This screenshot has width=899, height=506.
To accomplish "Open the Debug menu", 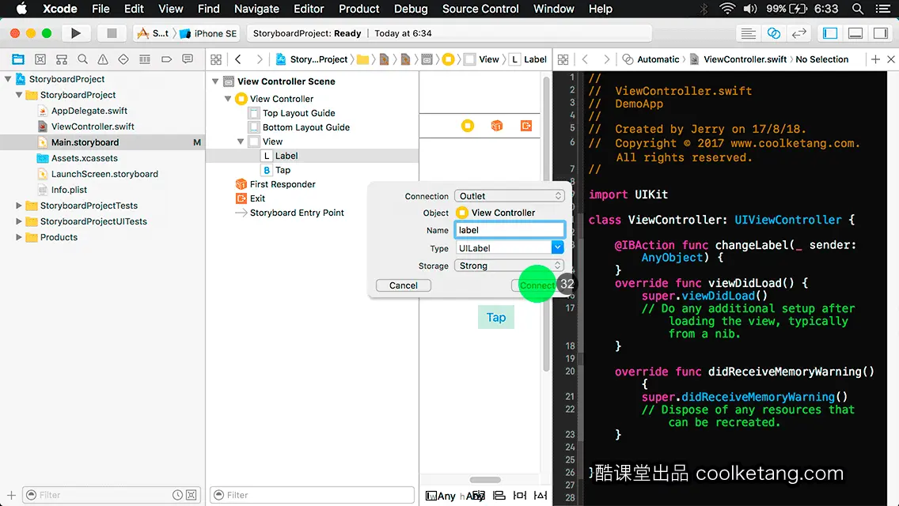I will (x=411, y=9).
